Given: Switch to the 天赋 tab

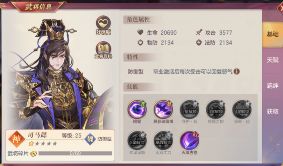Looking at the screenshot, I should pos(273,60).
